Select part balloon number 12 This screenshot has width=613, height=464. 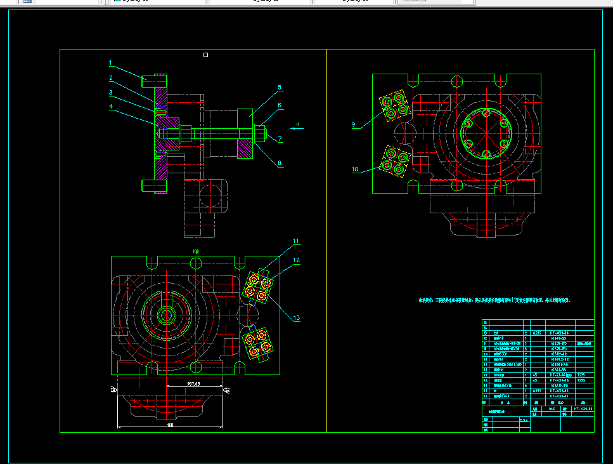(296, 260)
